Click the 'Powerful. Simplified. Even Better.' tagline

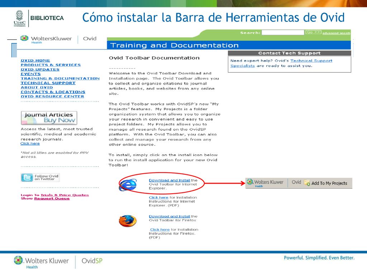click(x=319, y=258)
